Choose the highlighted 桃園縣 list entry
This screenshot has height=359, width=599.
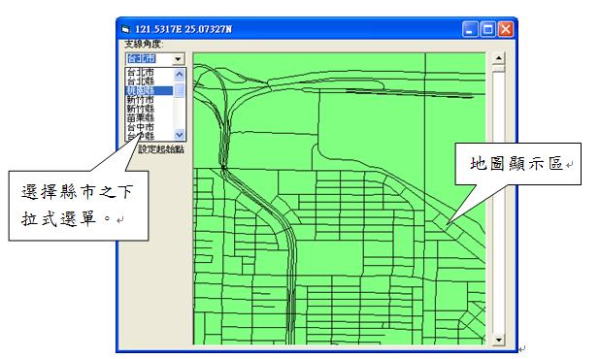tap(150, 90)
